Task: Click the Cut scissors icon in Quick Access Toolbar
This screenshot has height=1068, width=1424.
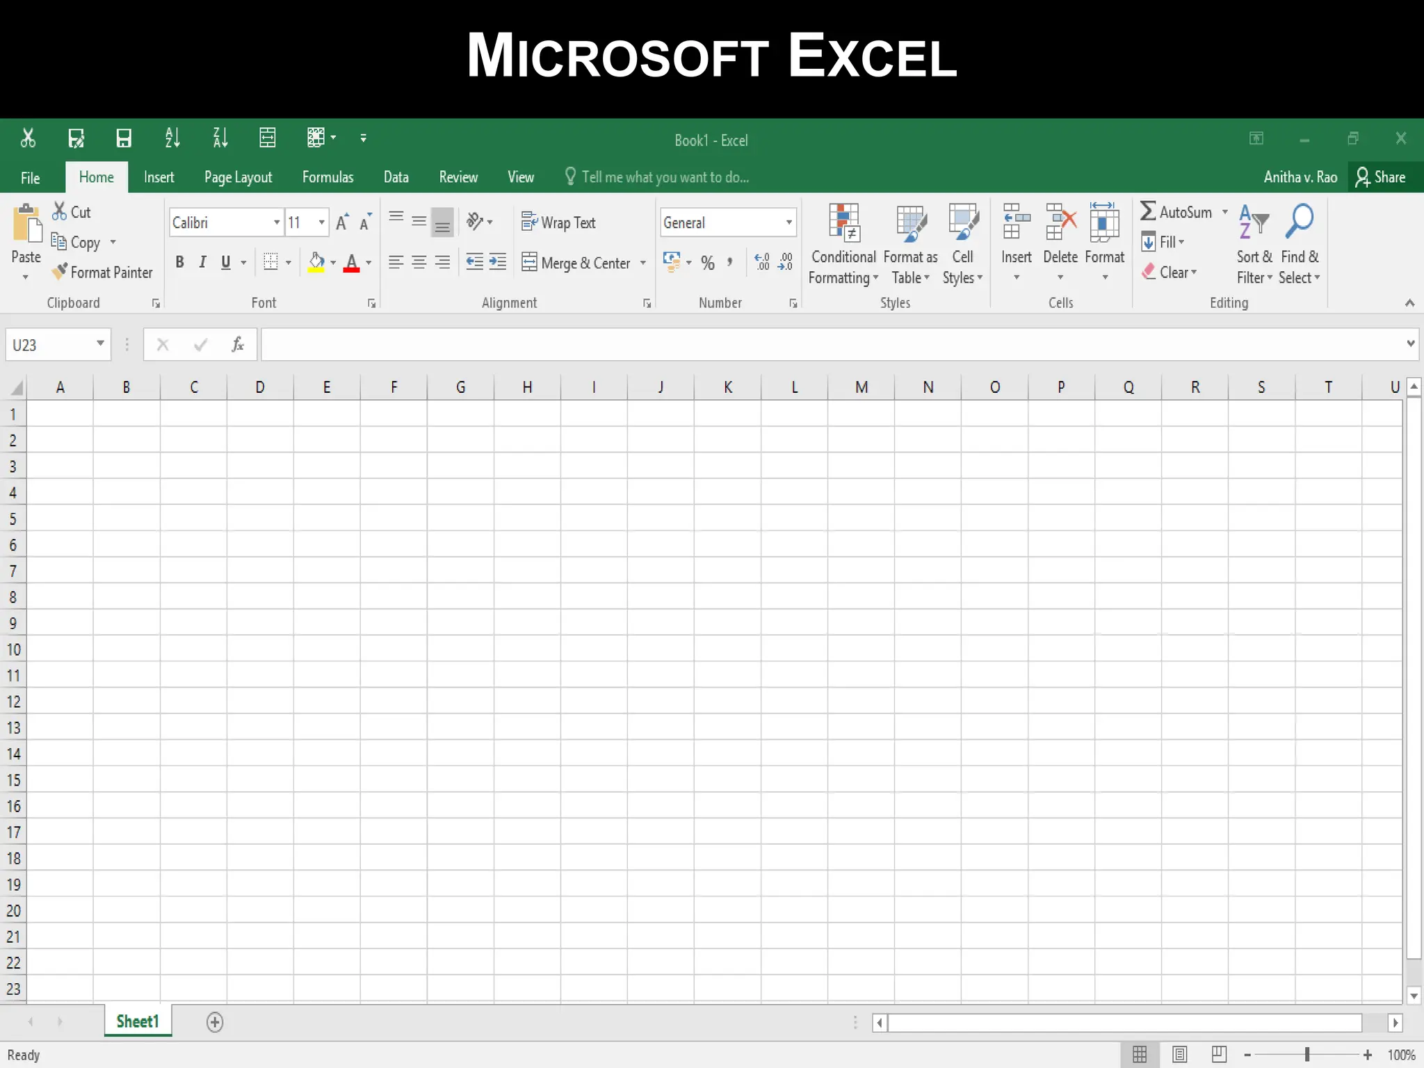Action: (x=28, y=138)
